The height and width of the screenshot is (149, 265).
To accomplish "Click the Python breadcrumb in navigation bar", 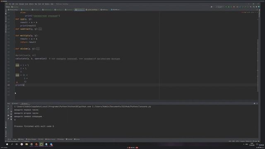I will [8, 7].
